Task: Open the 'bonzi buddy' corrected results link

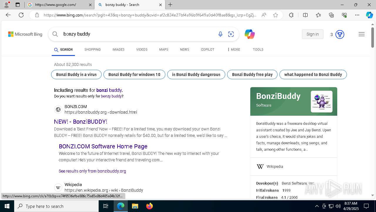Action: [109, 90]
